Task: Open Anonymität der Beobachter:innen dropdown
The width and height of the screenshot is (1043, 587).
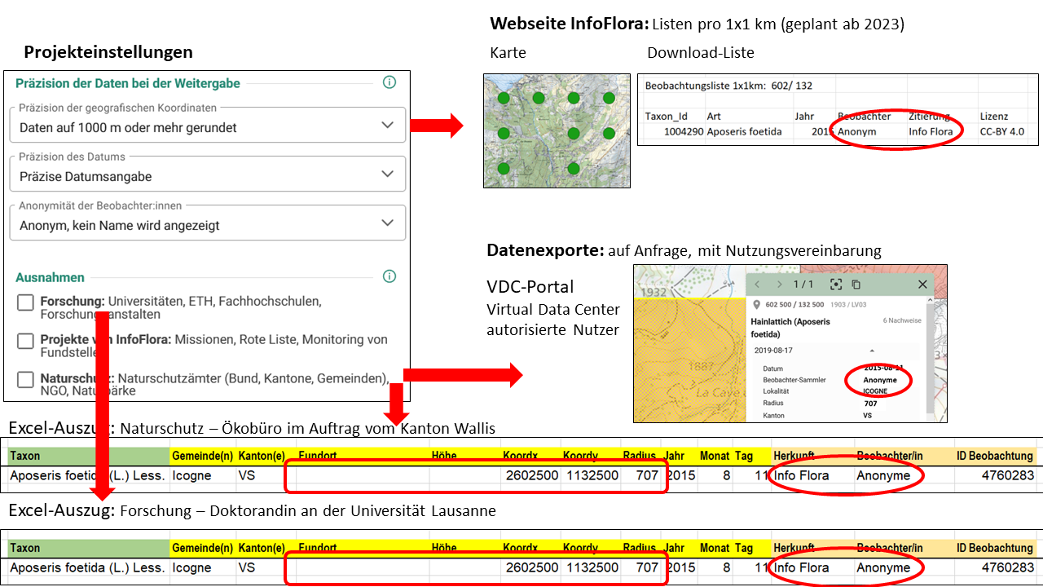Action: 208,223
